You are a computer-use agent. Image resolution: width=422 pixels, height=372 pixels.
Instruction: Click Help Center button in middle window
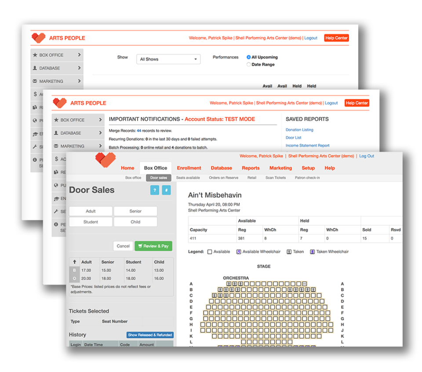click(x=357, y=103)
